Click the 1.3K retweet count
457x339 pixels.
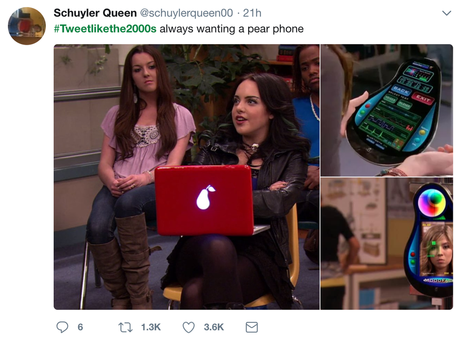151,327
